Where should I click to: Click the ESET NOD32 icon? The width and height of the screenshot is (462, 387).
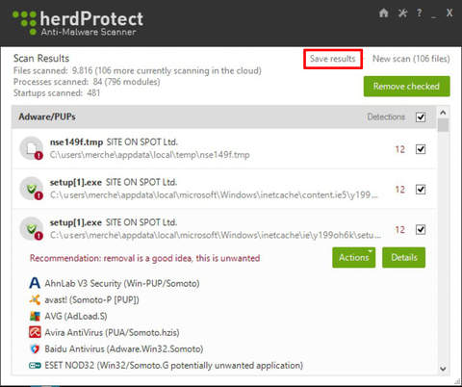[x=35, y=366]
